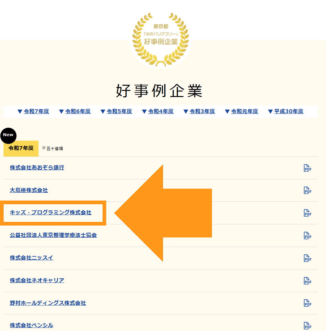326x331 pixels.
Task: Jump to 令和5年度 section anchor
Action: click(x=119, y=112)
